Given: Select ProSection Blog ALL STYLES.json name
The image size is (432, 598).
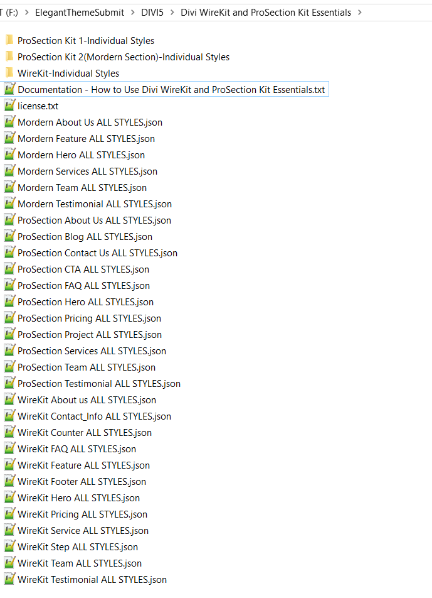Looking at the screenshot, I should coord(85,237).
